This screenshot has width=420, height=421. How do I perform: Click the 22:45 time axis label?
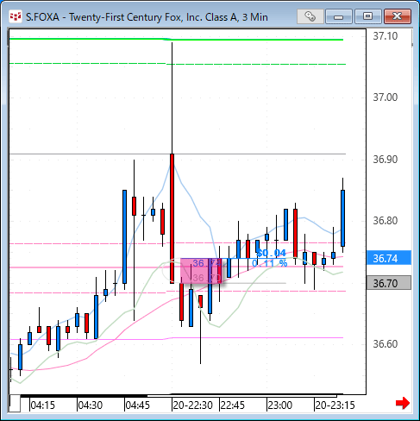click(233, 405)
